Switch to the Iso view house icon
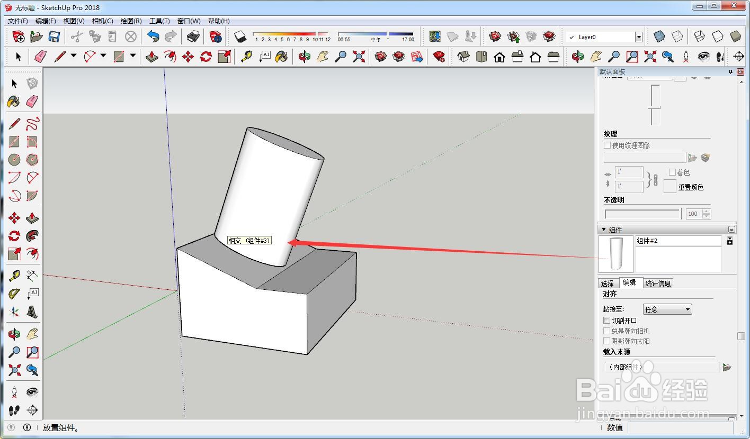 [463, 57]
